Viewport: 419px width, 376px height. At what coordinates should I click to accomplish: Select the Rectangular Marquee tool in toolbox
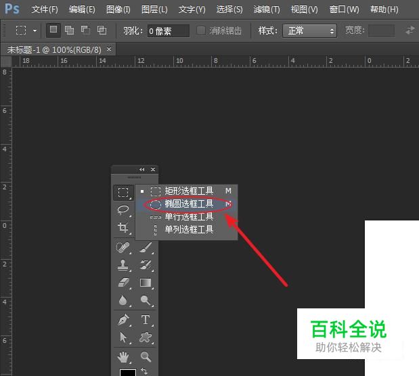coord(123,192)
